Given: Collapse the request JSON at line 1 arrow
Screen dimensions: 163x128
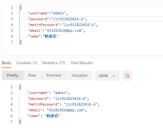Looking at the screenshot, I should tap(17, 7).
